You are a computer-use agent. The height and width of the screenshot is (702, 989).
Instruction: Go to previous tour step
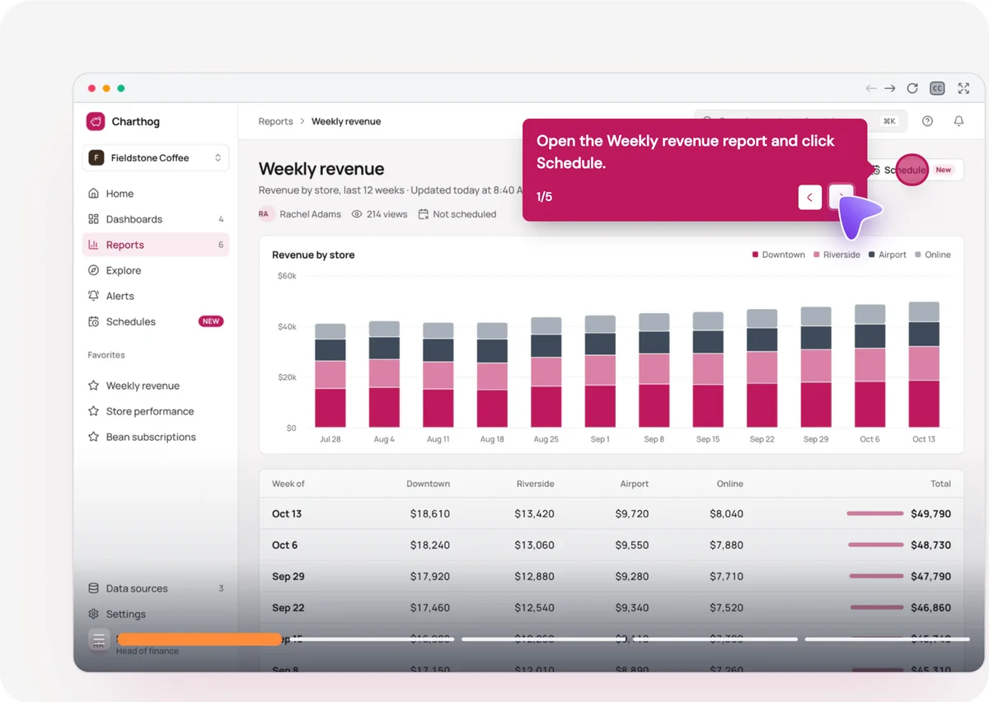coord(810,197)
